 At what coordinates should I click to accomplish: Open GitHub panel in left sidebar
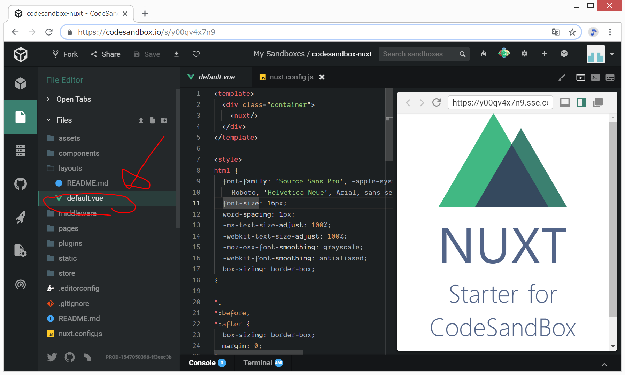[21, 184]
